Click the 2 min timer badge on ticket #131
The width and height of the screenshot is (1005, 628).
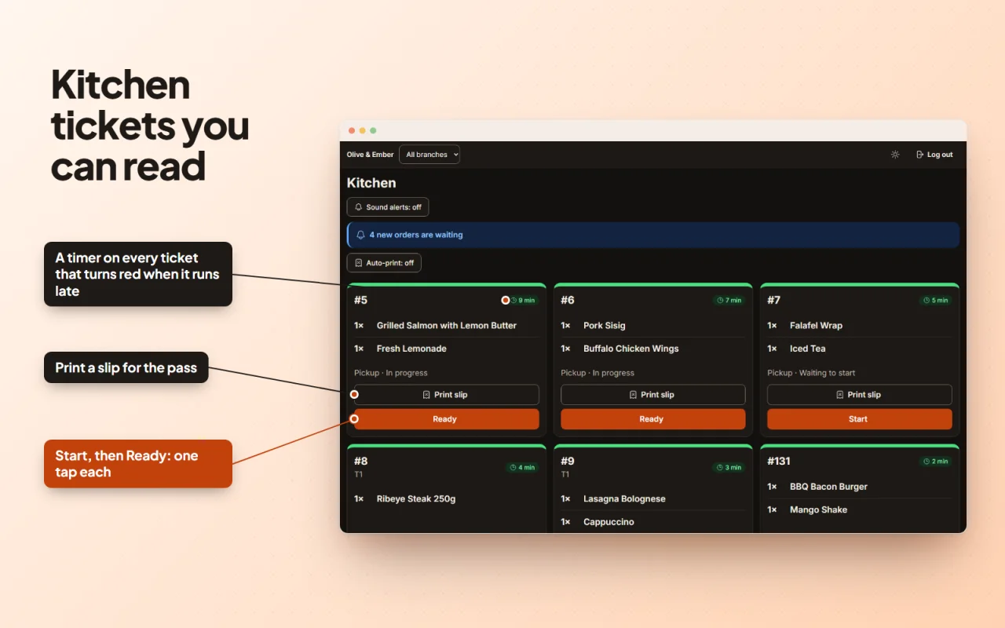coord(935,461)
